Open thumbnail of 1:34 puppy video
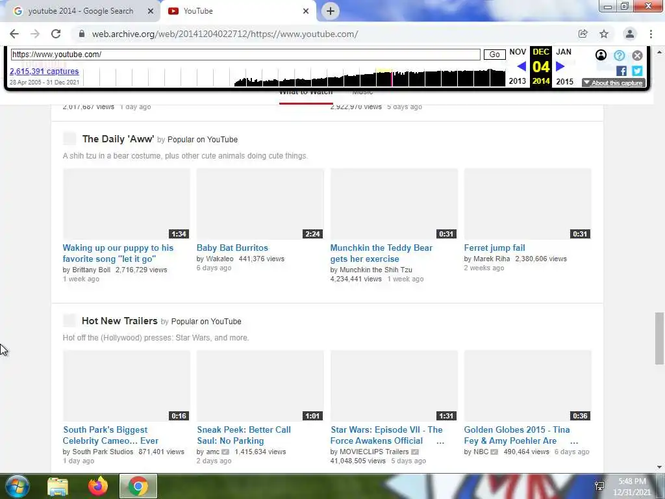Image resolution: width=665 pixels, height=499 pixels. 127,204
